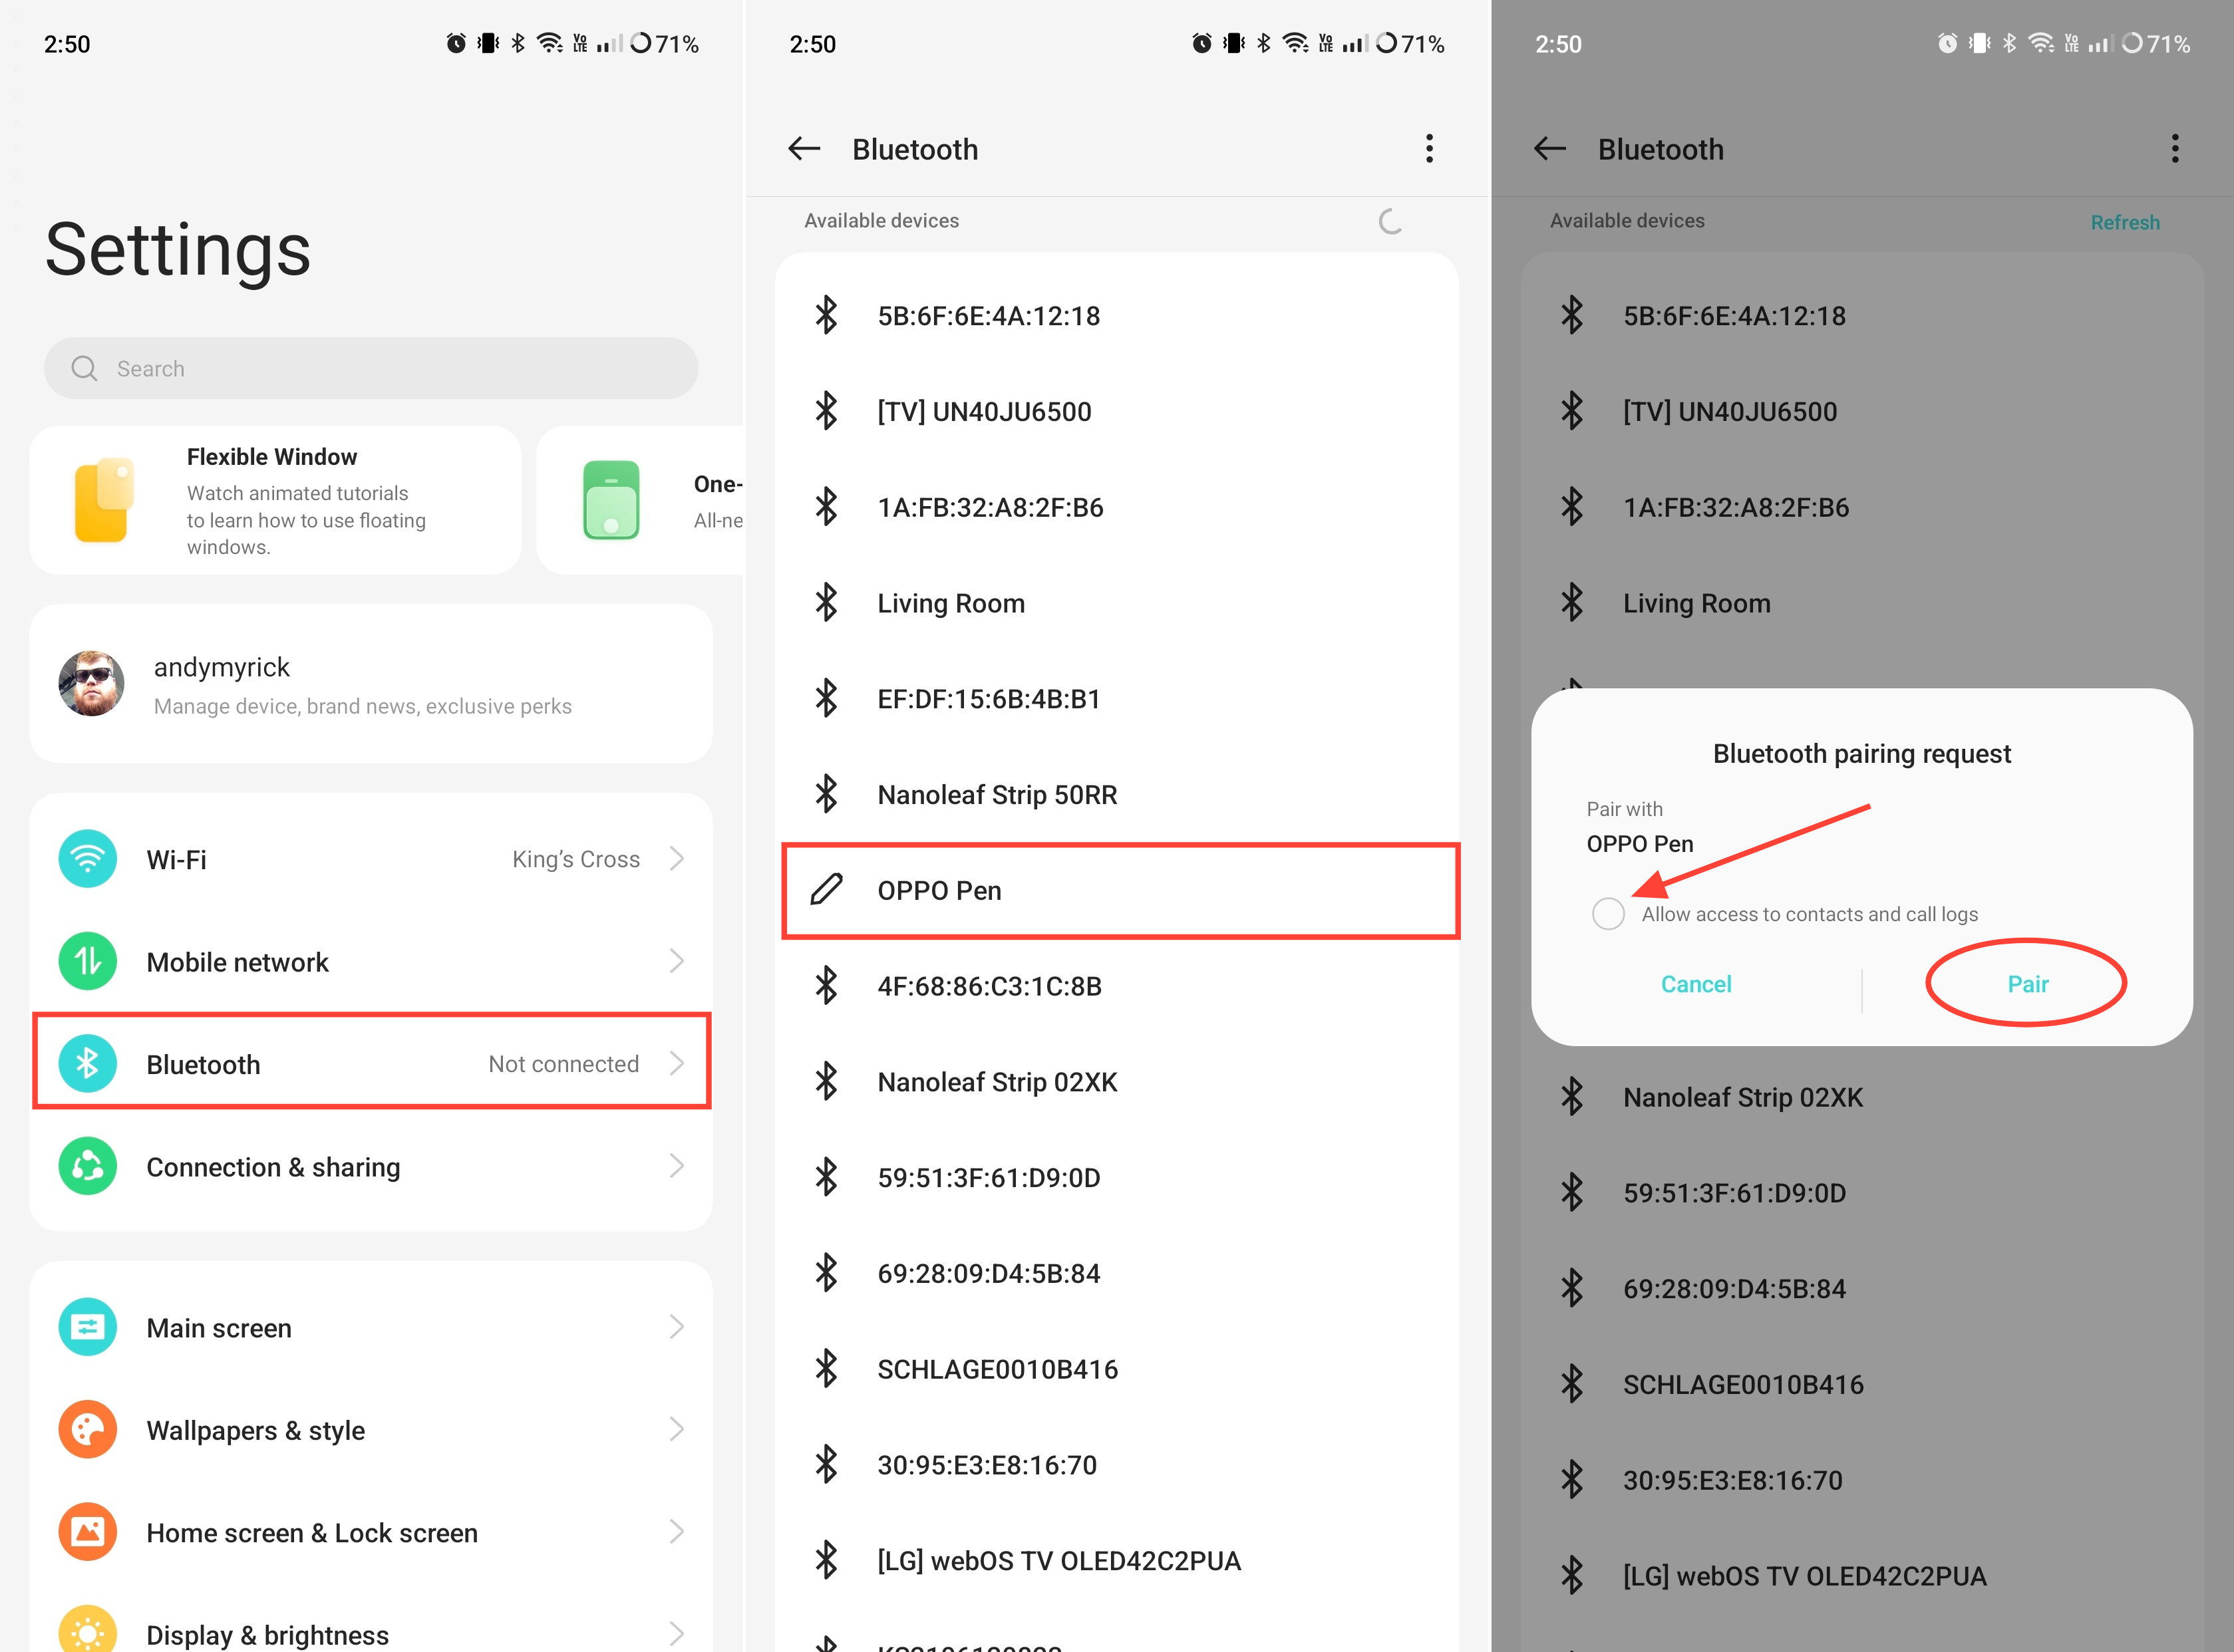The height and width of the screenshot is (1652, 2234).
Task: Select 1A:FB:32:A8:2F:B6 in middle device list
Action: pos(1116,507)
